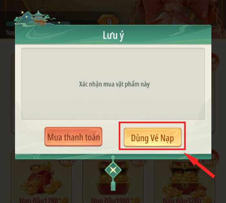226x203 pixels.
Task: Click the gold ingot icon beside Nạp Đầu1280
Action: [64, 200]
